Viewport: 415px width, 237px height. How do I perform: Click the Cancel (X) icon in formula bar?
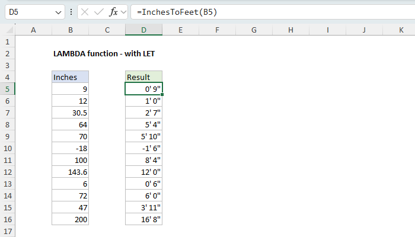tap(85, 12)
